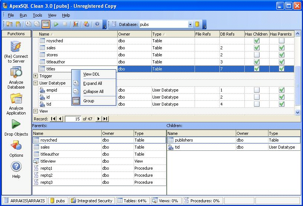This screenshot has height=206, width=303.
Task: Click the DB Refs column header
Action: (x=232, y=34)
